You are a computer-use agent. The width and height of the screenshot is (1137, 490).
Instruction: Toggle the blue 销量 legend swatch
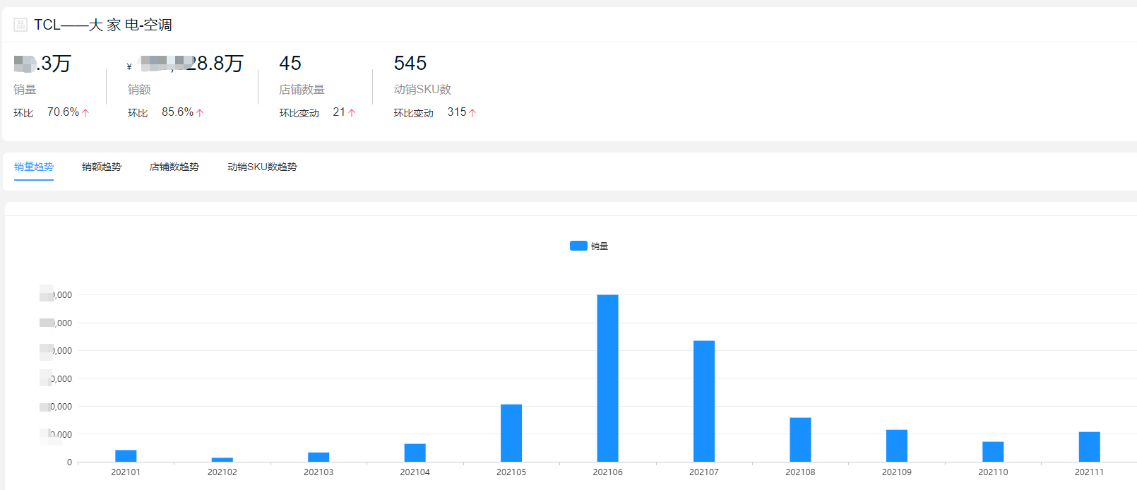578,246
